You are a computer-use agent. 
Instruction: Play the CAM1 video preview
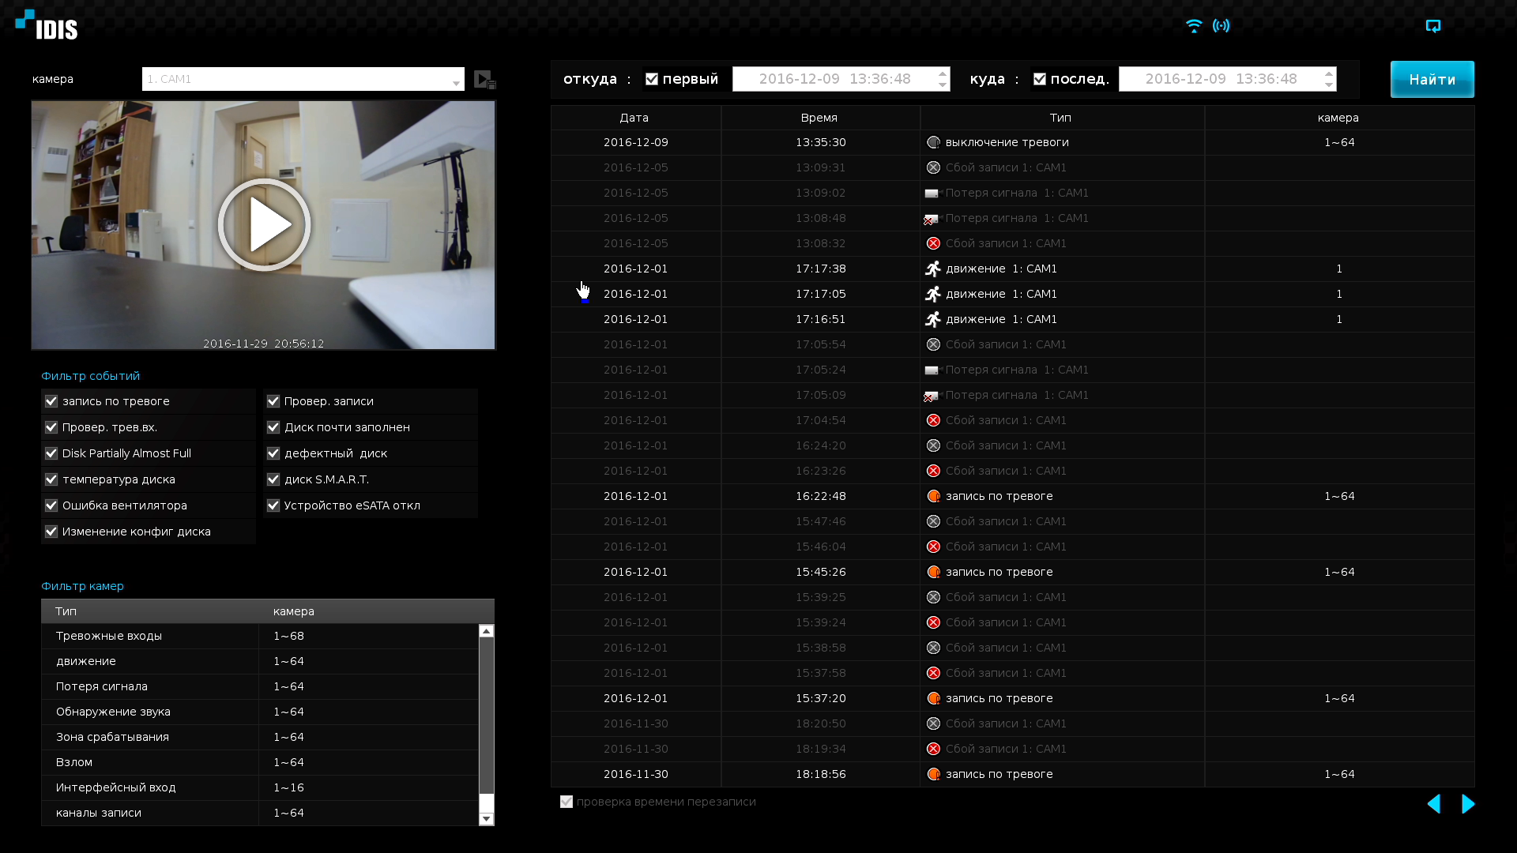coord(264,225)
